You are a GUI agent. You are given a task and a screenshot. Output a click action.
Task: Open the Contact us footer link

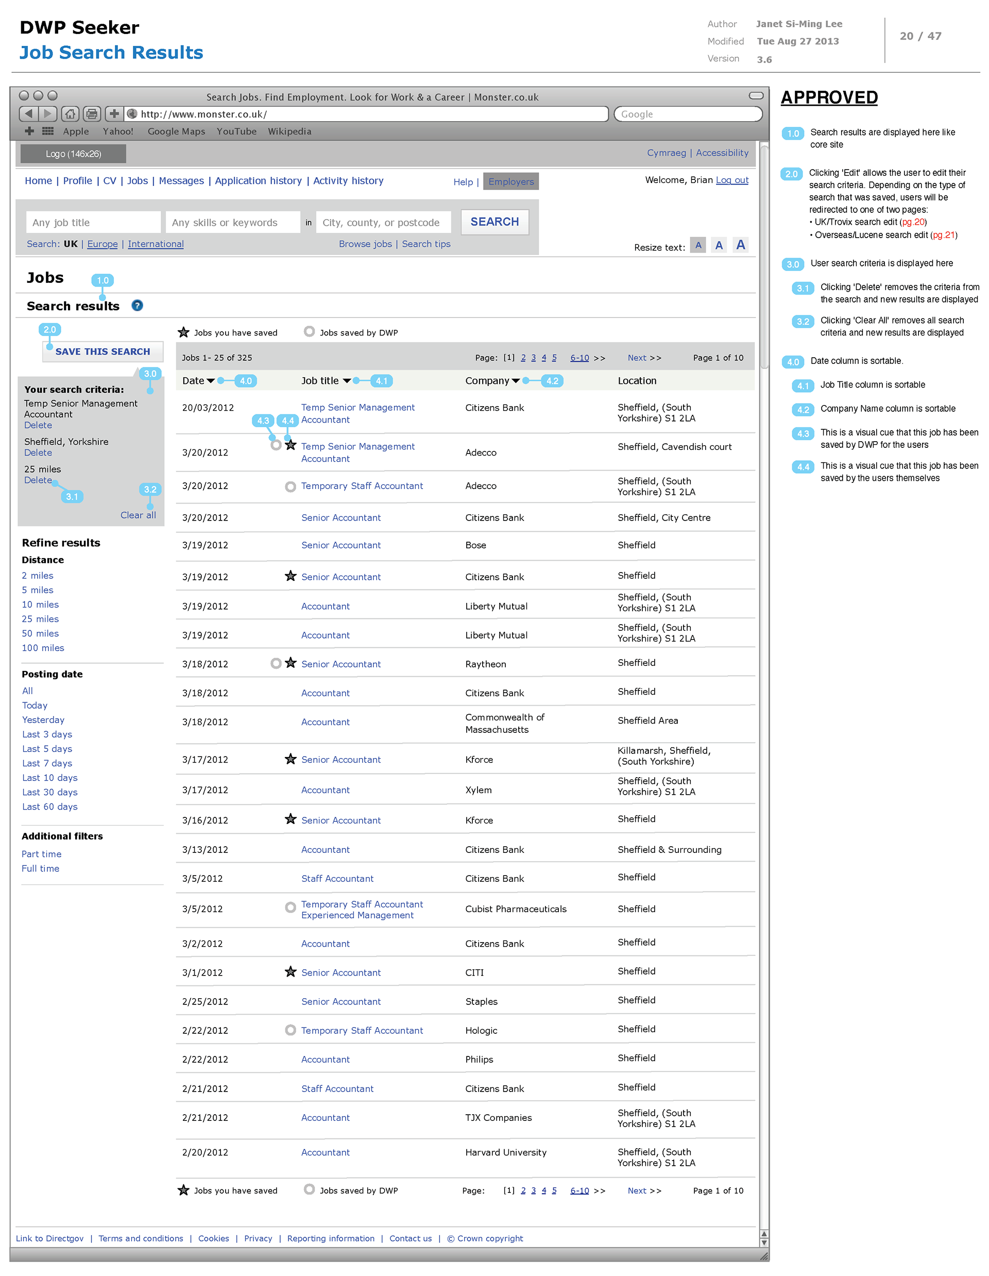(411, 1238)
